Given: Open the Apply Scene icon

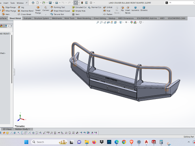Looking at the screenshot, I should point(135,22).
